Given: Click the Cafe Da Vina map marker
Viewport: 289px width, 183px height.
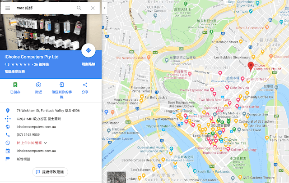Looking at the screenshot, I should tap(227, 87).
